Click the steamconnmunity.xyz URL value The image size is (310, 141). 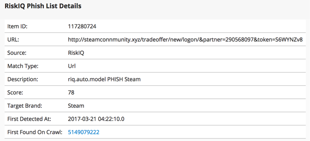click(x=185, y=40)
